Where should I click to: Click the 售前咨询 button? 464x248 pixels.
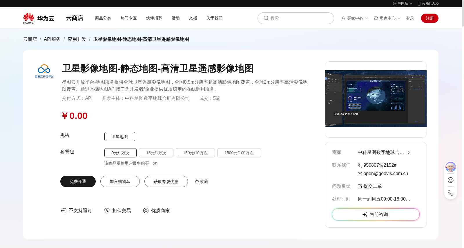click(x=376, y=214)
